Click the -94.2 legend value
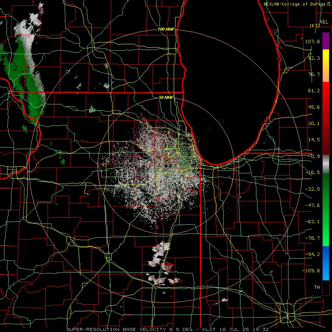This screenshot has height=332, width=332. click(x=312, y=255)
